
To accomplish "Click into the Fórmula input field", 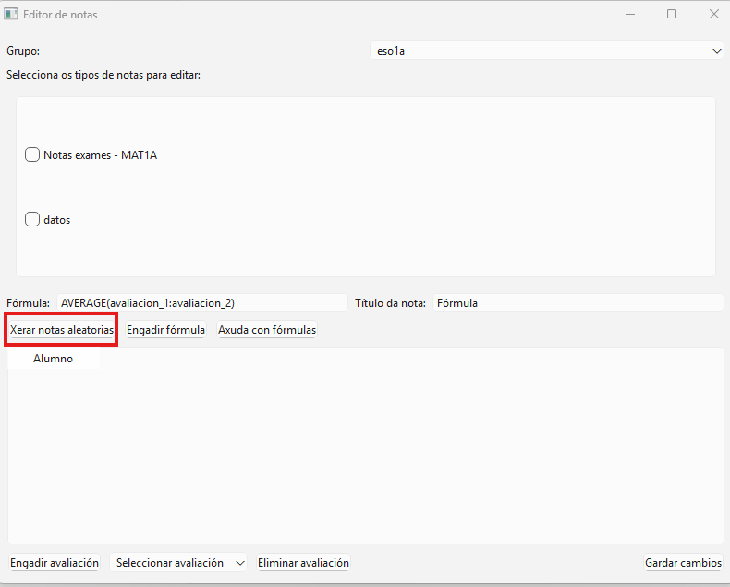I will coord(201,303).
